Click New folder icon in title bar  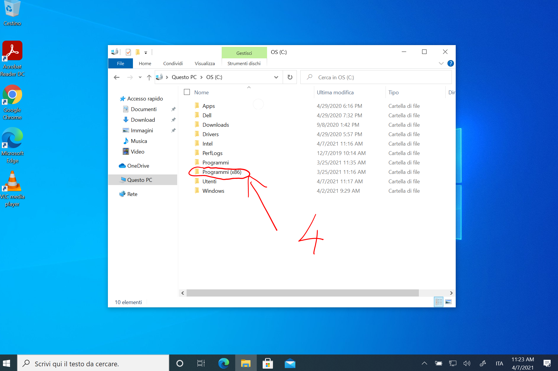click(x=137, y=52)
